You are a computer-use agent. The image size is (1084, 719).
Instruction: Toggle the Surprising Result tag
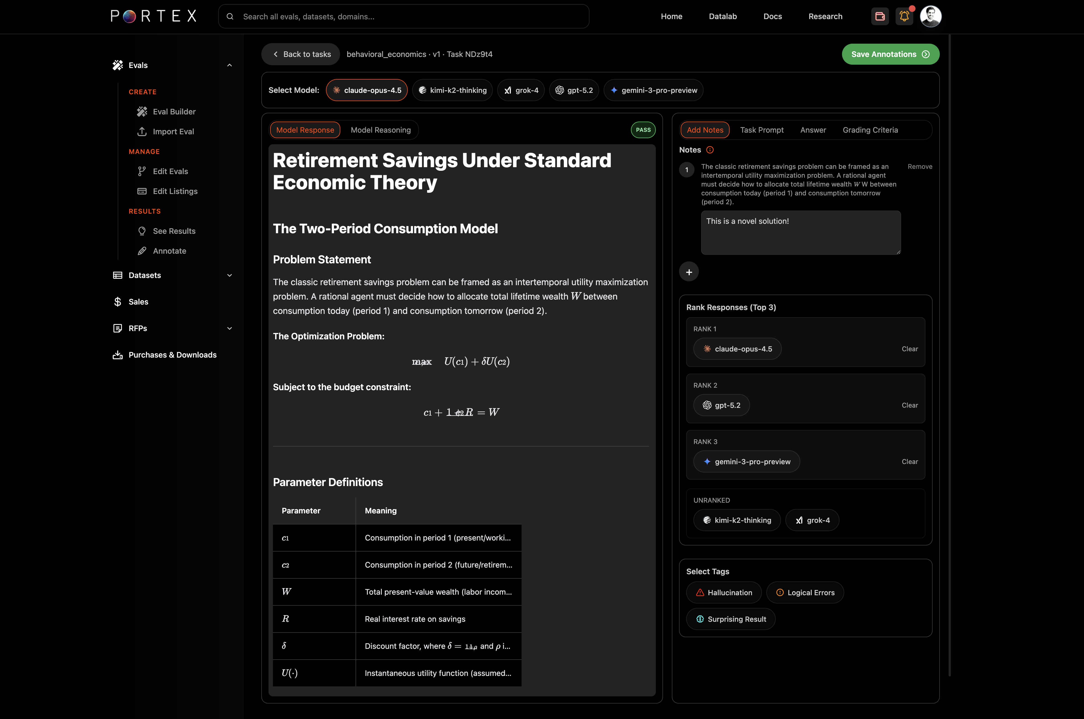(x=731, y=619)
